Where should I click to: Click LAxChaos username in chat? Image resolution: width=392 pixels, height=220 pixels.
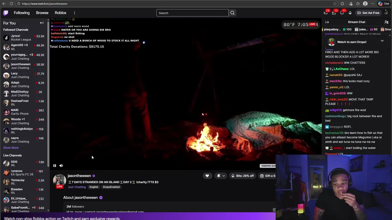coord(341,69)
